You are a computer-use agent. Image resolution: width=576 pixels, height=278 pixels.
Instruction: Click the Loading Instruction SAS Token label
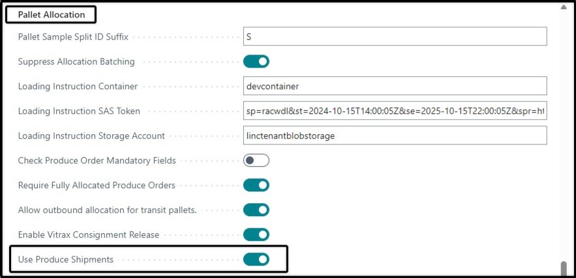[79, 111]
